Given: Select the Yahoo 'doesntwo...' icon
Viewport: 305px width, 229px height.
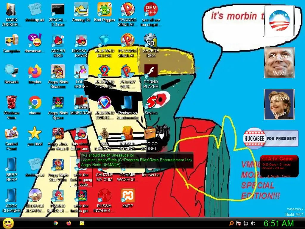Looking at the screenshot, I should pyautogui.click(x=35, y=43).
